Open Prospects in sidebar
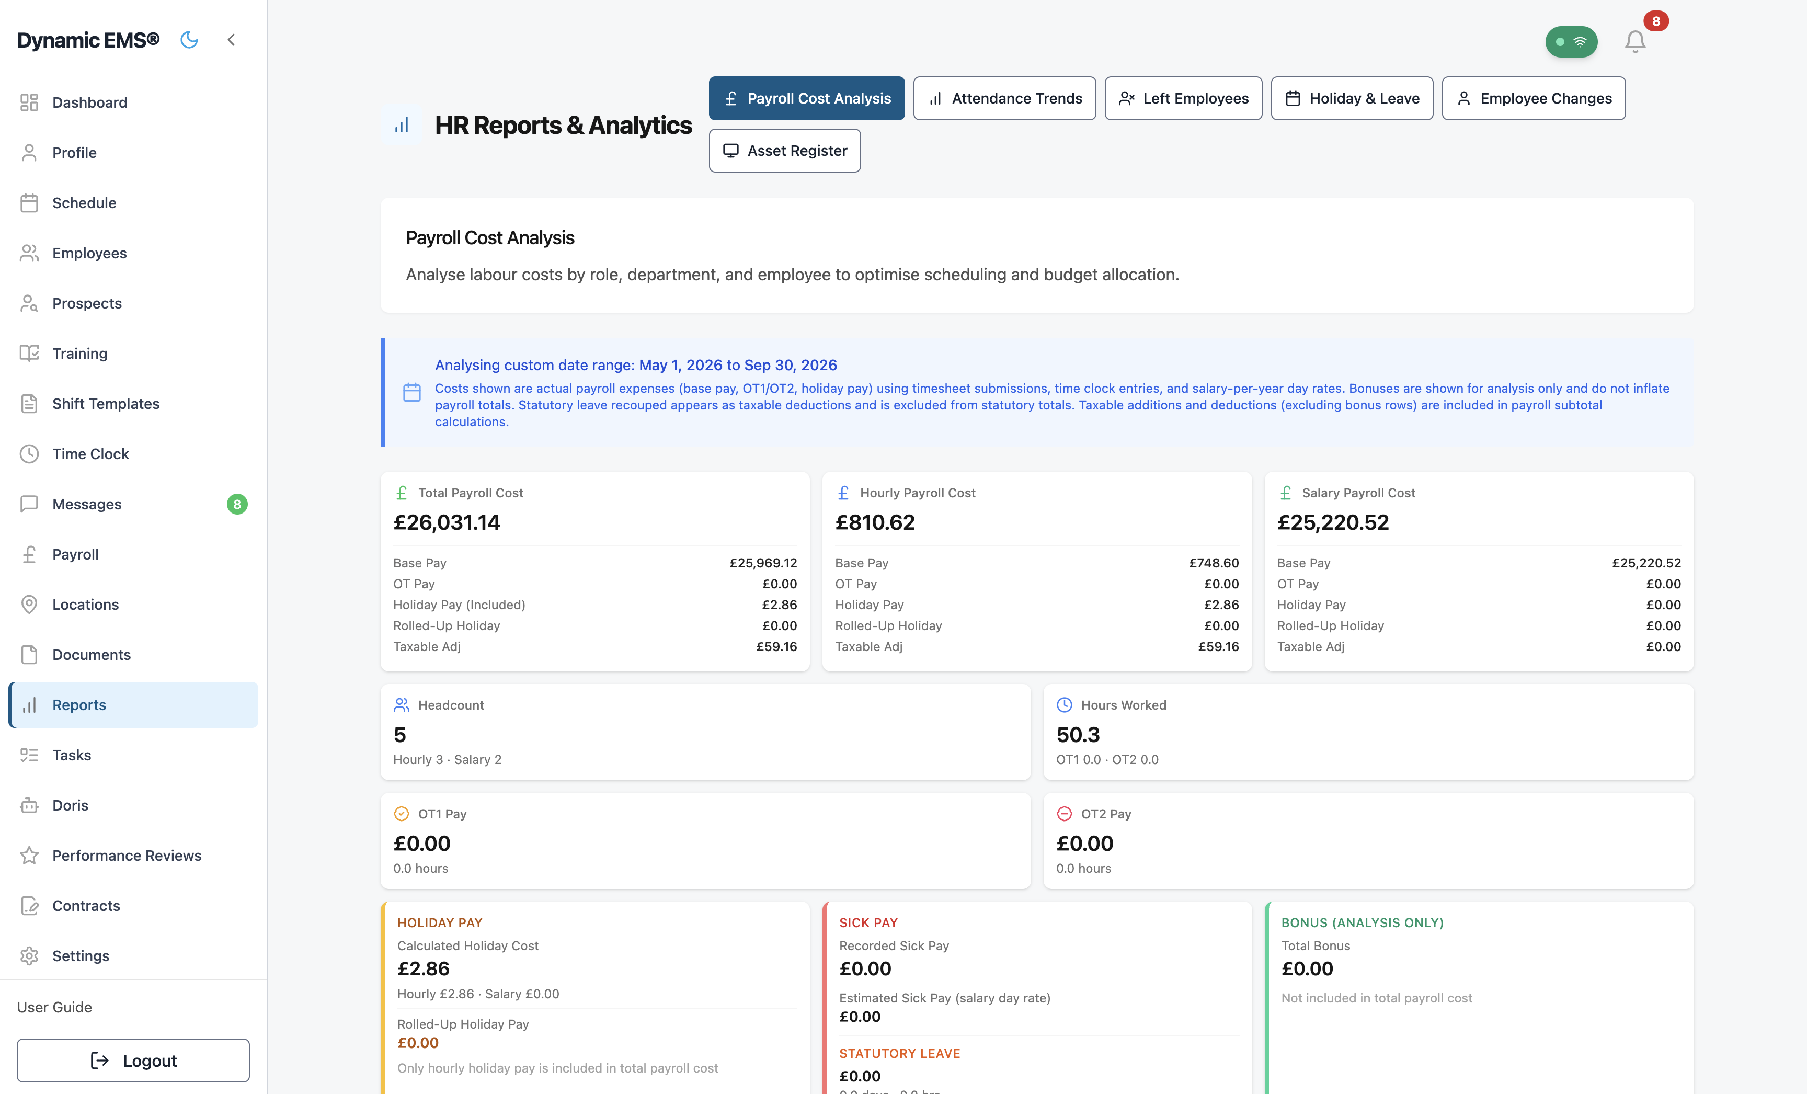This screenshot has width=1807, height=1094. coord(133,303)
